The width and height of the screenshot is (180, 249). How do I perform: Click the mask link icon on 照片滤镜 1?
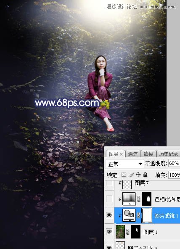[x=138, y=215]
